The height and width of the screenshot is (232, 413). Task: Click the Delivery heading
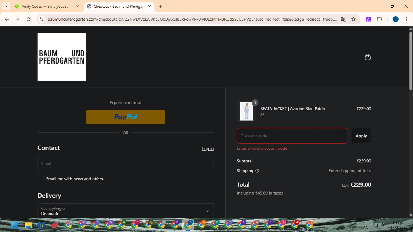click(x=49, y=196)
